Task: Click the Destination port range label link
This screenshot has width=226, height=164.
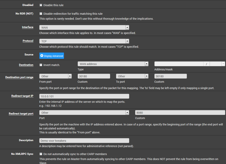Action: pos(19,77)
